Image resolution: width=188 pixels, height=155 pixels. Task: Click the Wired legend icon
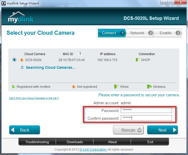[116, 87]
